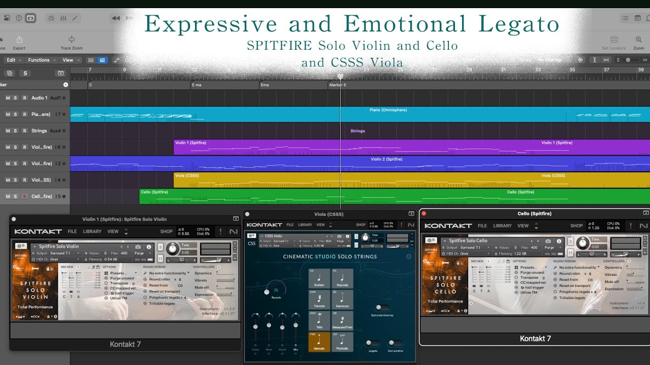Take snapshot camera icon in Spitfire Solo Cello
The height and width of the screenshot is (365, 650).
point(549,241)
